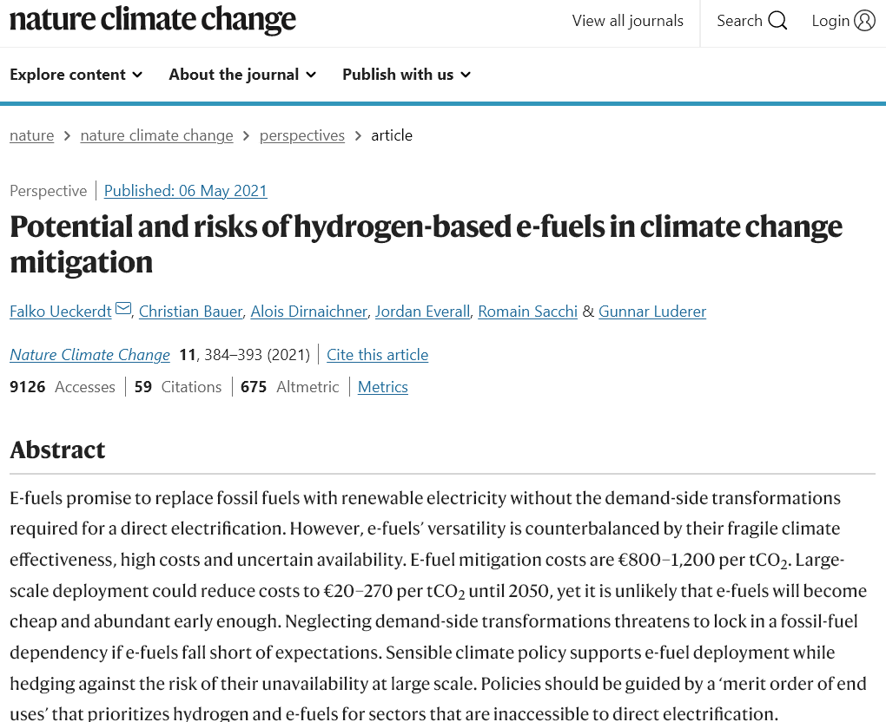Click the Search magnifying glass icon
This screenshot has width=886, height=722.
tap(777, 21)
